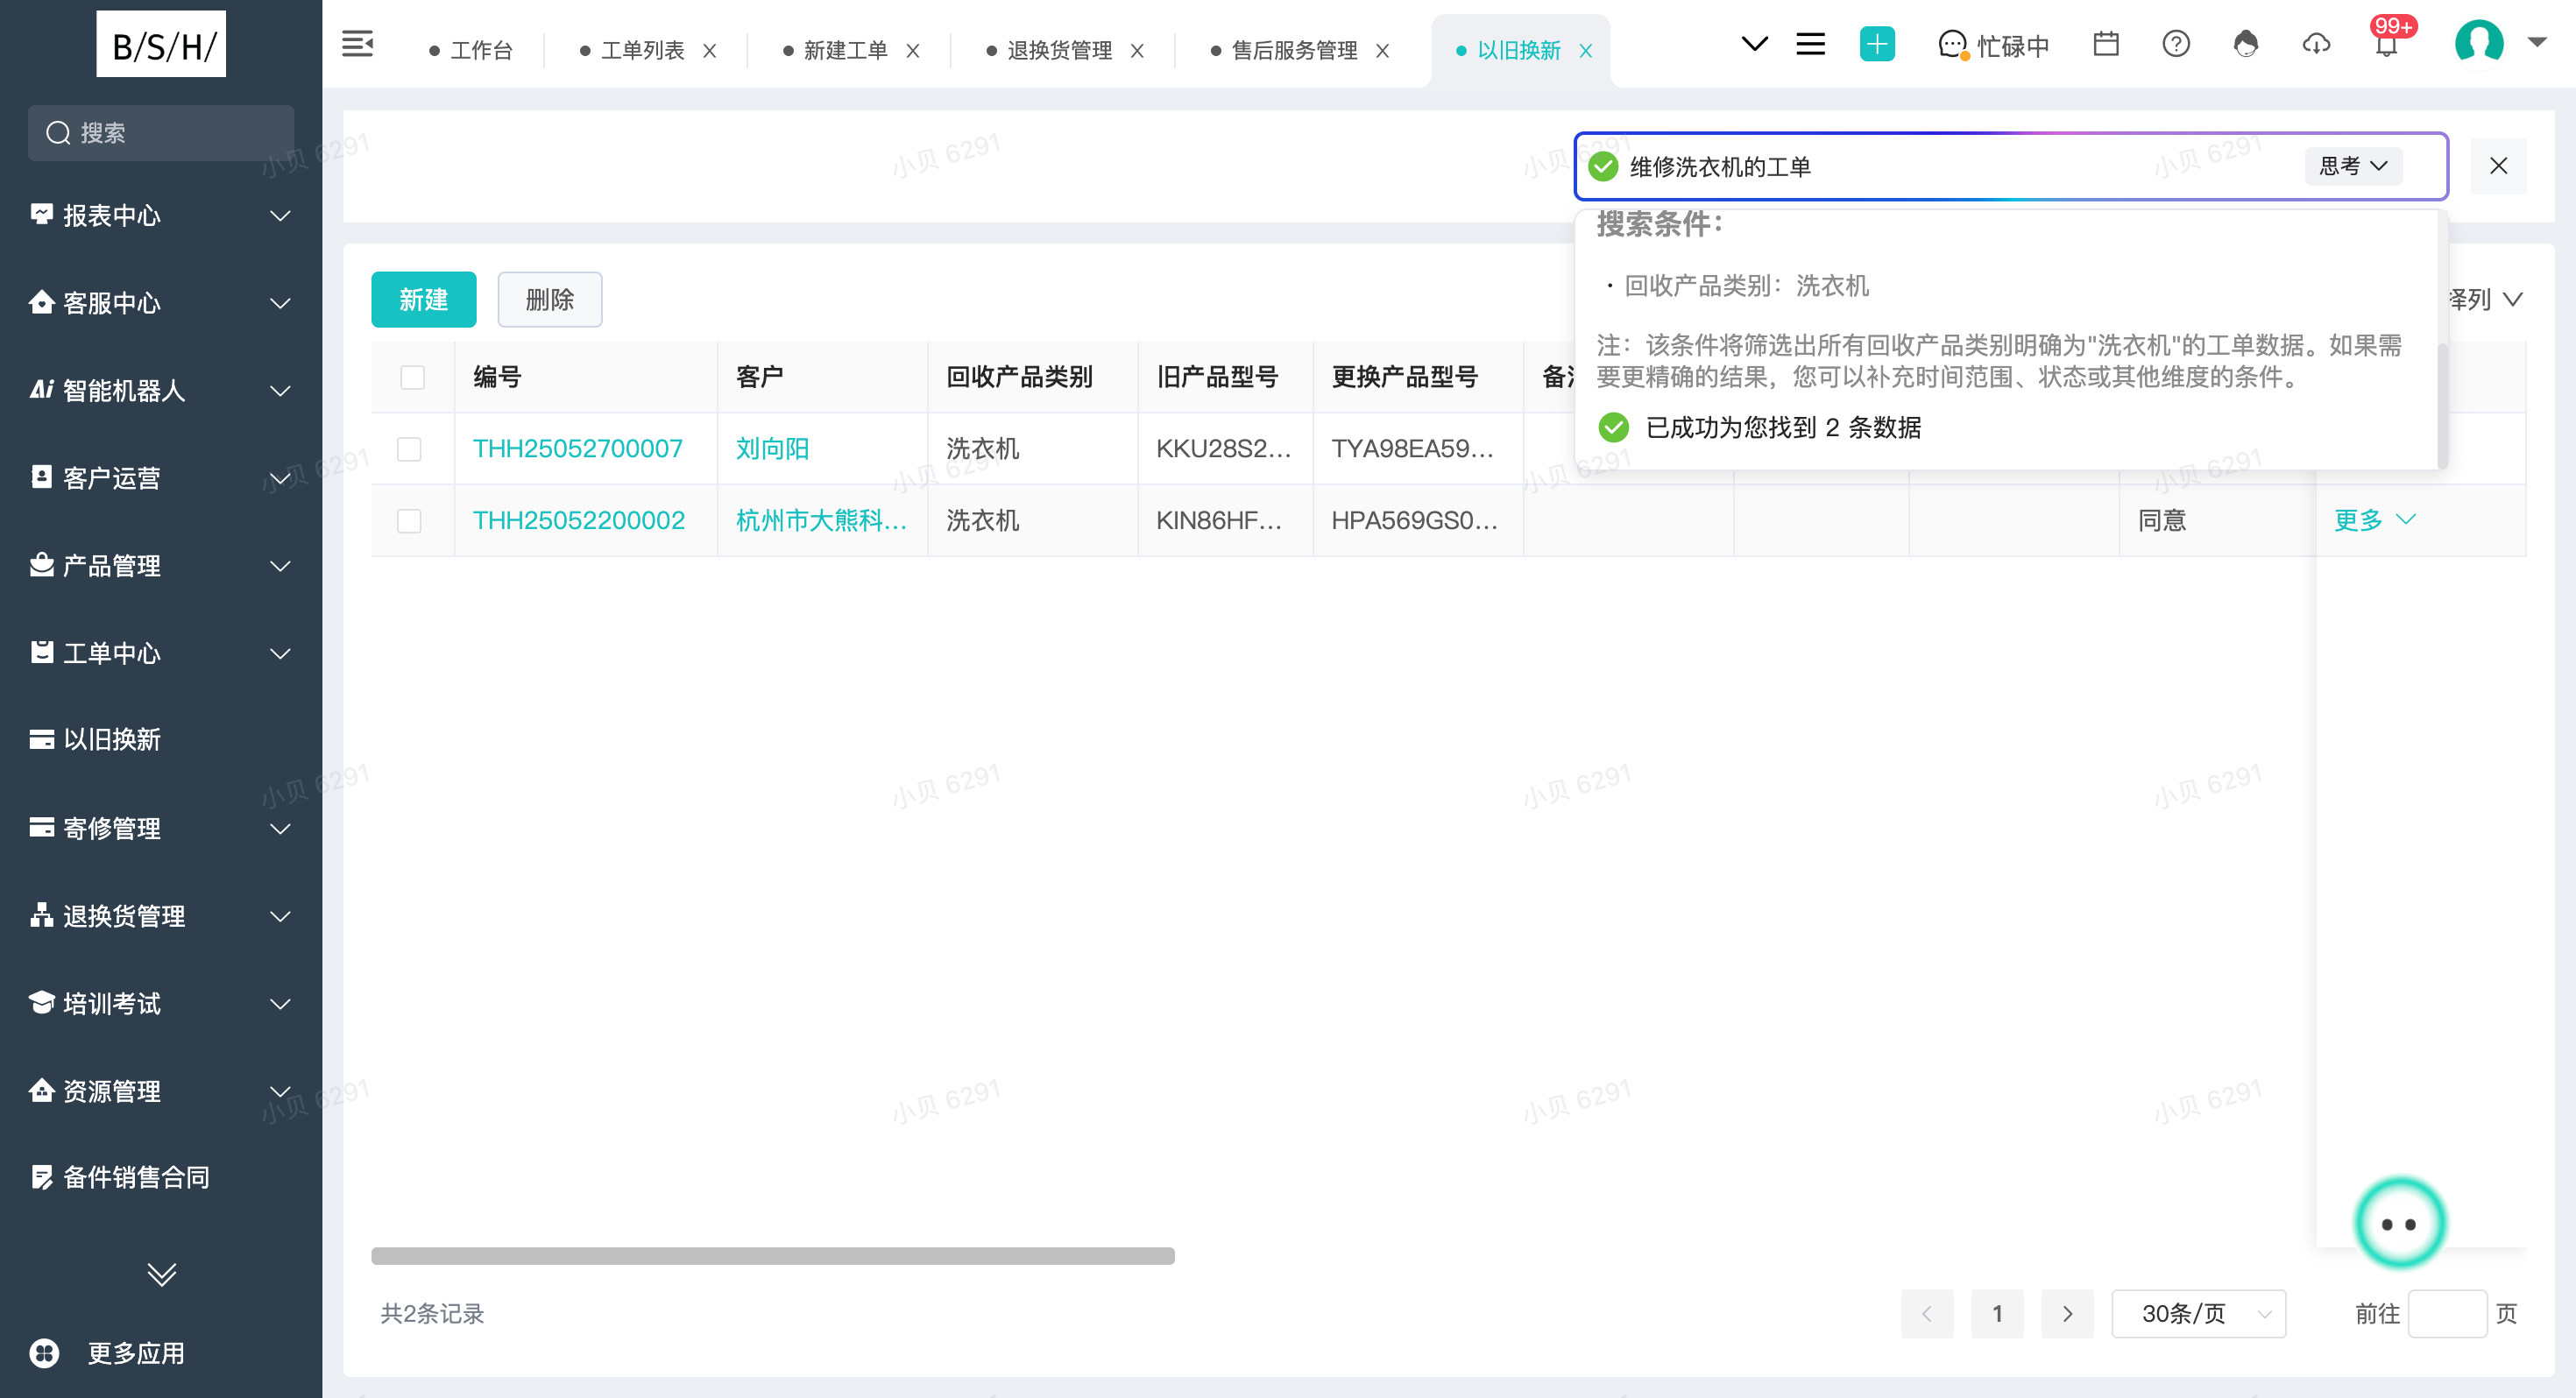Viewport: 2576px width, 1398px height.
Task: Open customer 刘向阳 link
Action: point(772,449)
